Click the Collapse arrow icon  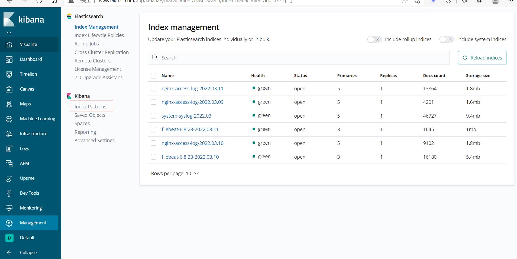[9, 253]
